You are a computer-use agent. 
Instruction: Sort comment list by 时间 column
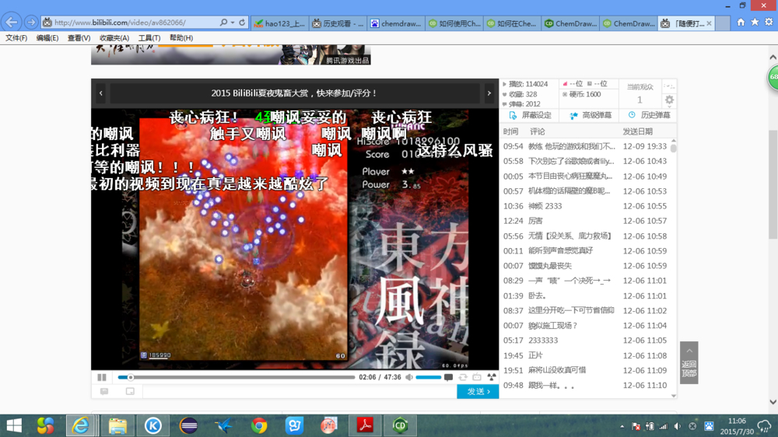click(510, 131)
